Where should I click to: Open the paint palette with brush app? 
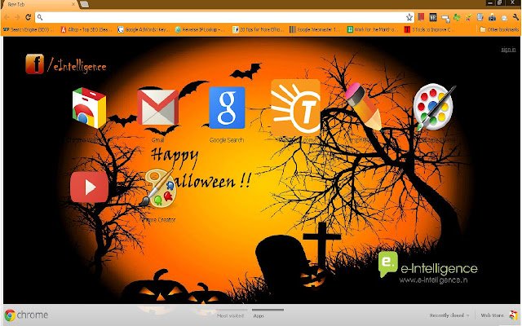tap(434, 107)
